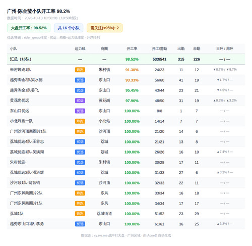The height and width of the screenshot is (246, 252).
Task: Click the 开工率 column header
Action: (132, 49)
